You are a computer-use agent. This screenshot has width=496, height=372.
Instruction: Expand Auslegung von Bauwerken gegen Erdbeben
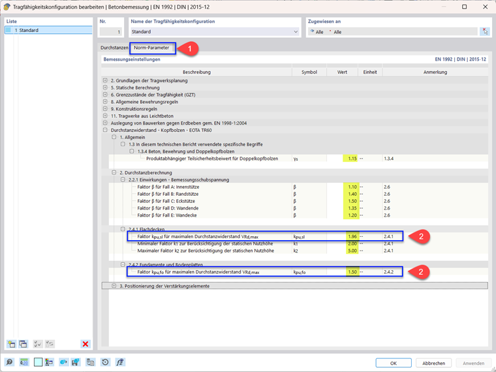pyautogui.click(x=105, y=123)
